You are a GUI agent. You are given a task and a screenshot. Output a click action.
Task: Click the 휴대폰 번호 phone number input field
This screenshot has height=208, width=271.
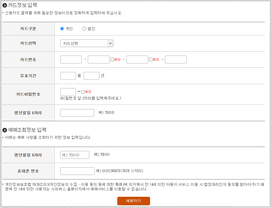pos(77,171)
